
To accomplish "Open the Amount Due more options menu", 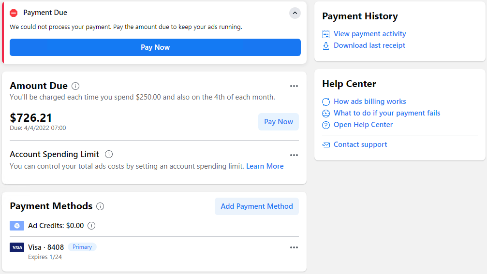I will [294, 86].
